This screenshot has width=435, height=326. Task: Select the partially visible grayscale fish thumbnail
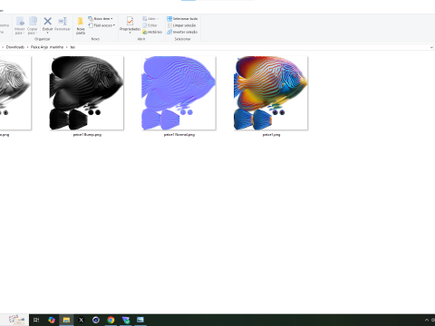click(15, 93)
